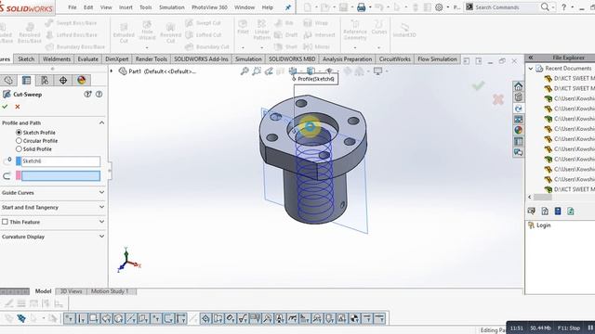This screenshot has width=595, height=334.
Task: Click the Sketch6 profile selection box
Action: (60, 161)
